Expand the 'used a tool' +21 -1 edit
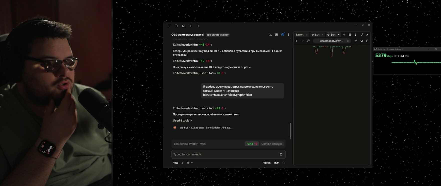This screenshot has width=441, height=186. coord(200,108)
